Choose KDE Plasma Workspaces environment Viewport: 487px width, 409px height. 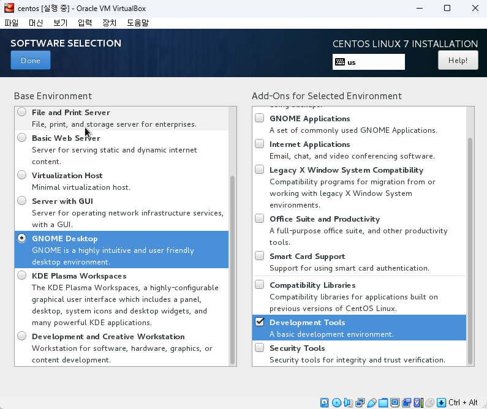(21, 276)
